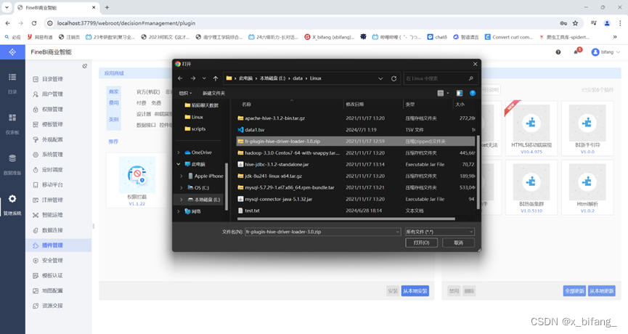
Task: Expand the OneDrive tree node
Action: [x=179, y=152]
